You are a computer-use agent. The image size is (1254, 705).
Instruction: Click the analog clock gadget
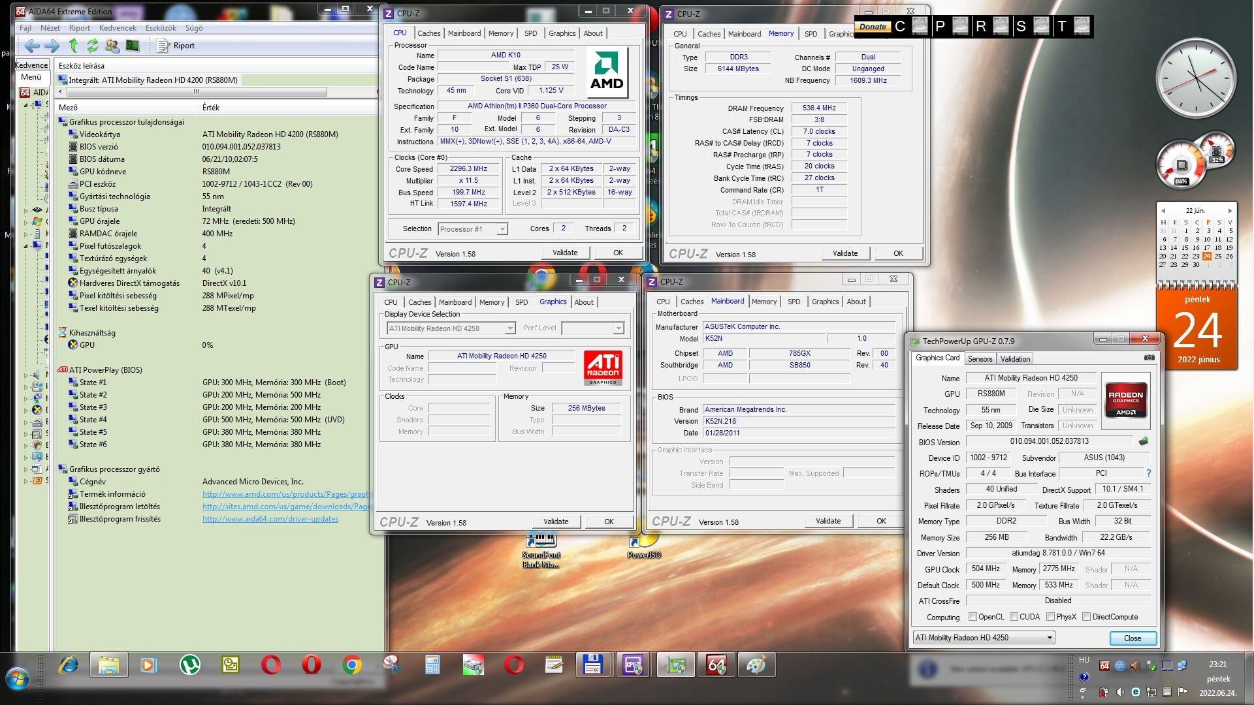(x=1195, y=79)
